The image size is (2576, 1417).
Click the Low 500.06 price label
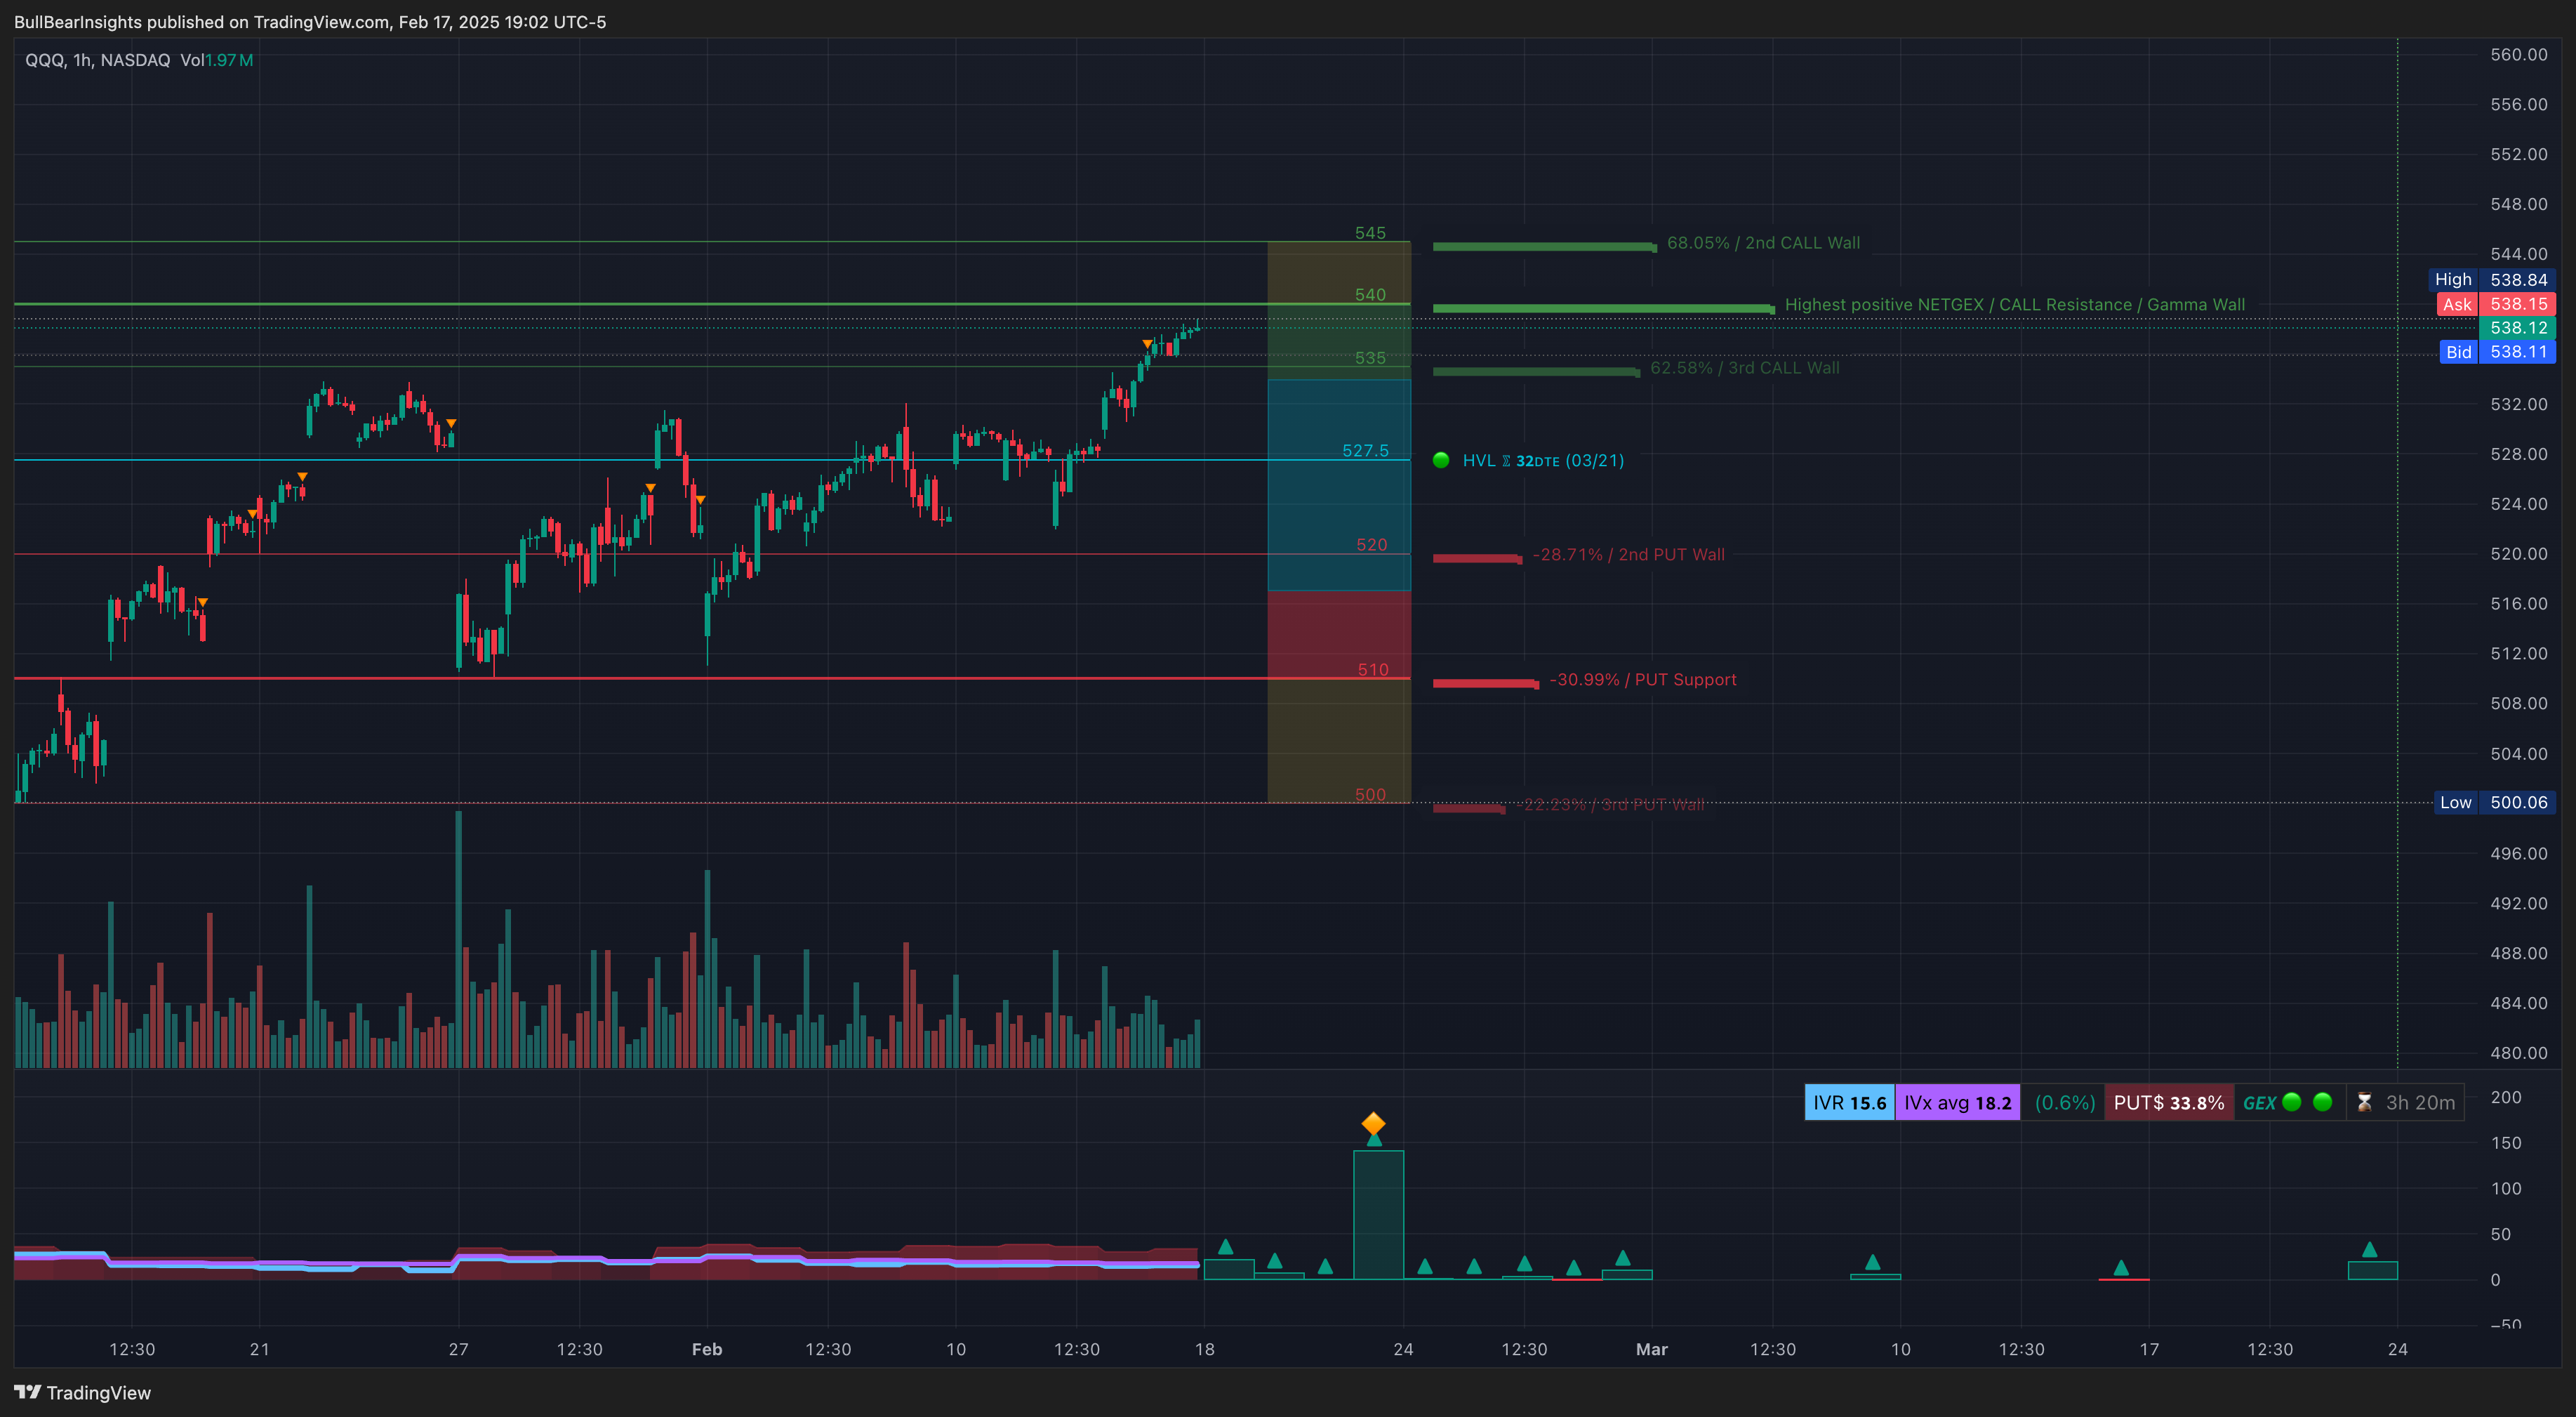point(2494,802)
